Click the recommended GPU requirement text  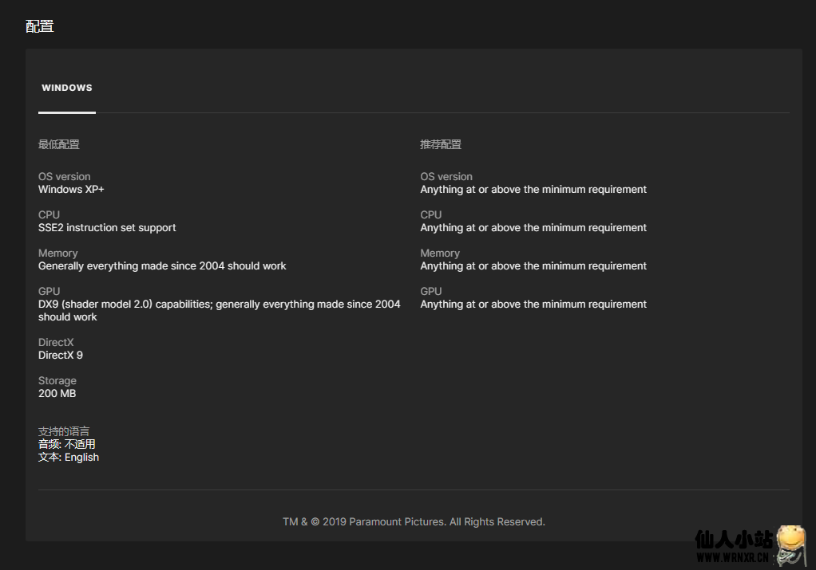(x=533, y=305)
